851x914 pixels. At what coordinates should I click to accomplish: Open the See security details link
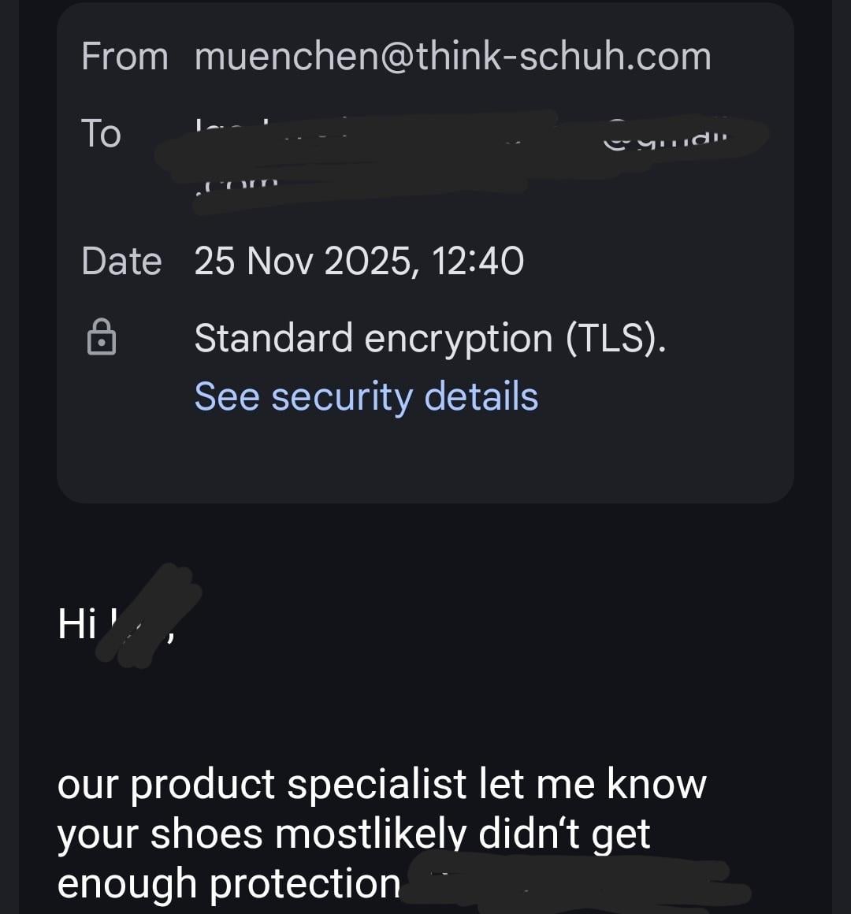(366, 396)
